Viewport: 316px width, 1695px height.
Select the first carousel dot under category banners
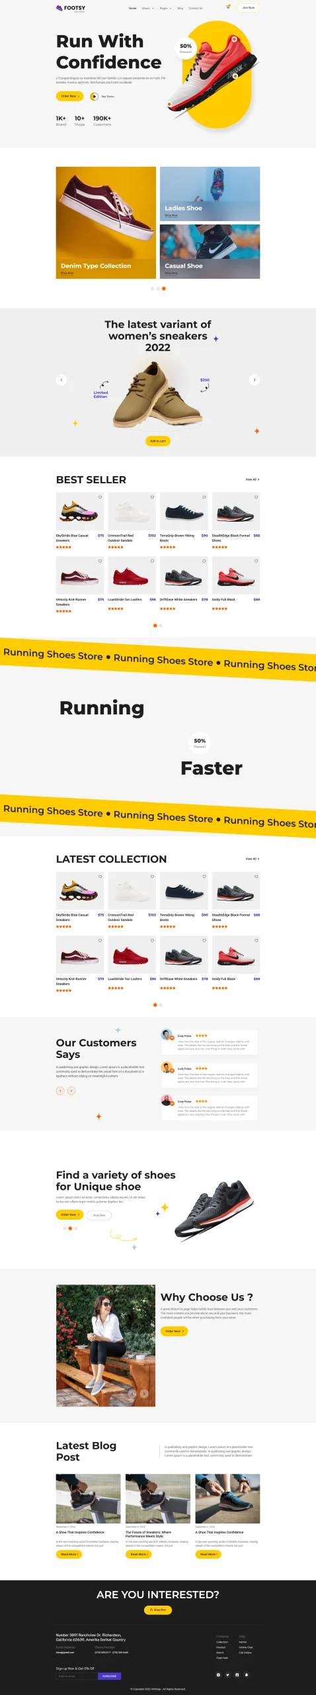[153, 288]
